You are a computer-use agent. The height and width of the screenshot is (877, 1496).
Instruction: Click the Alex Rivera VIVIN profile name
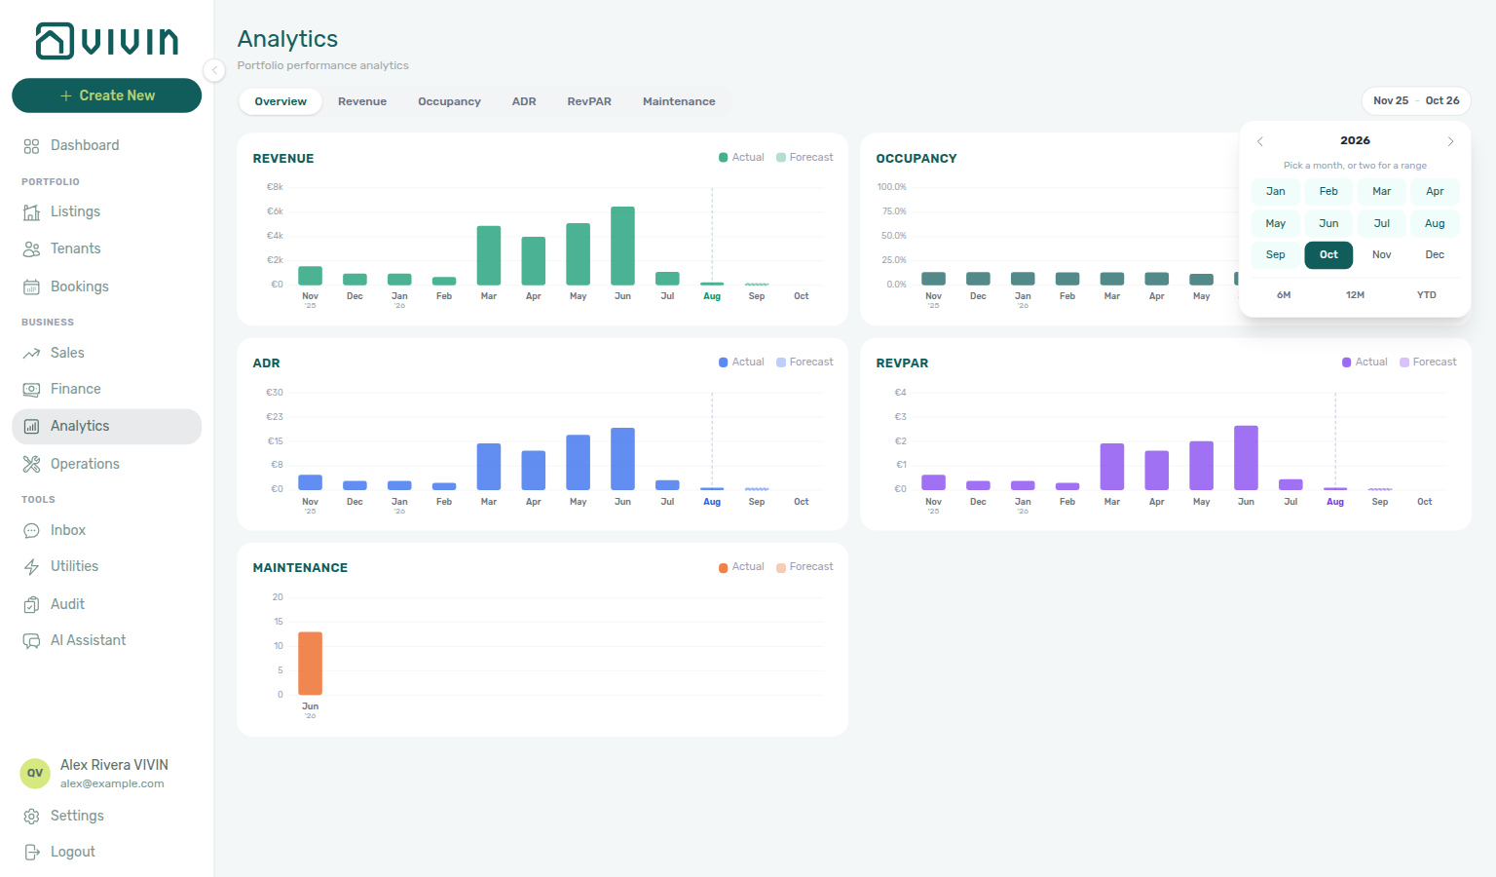coord(114,765)
